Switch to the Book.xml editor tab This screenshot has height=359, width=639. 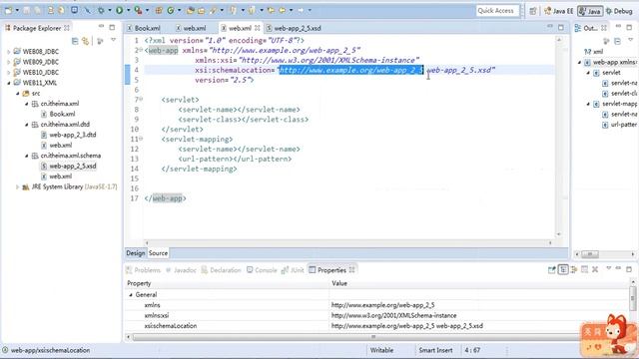144,28
